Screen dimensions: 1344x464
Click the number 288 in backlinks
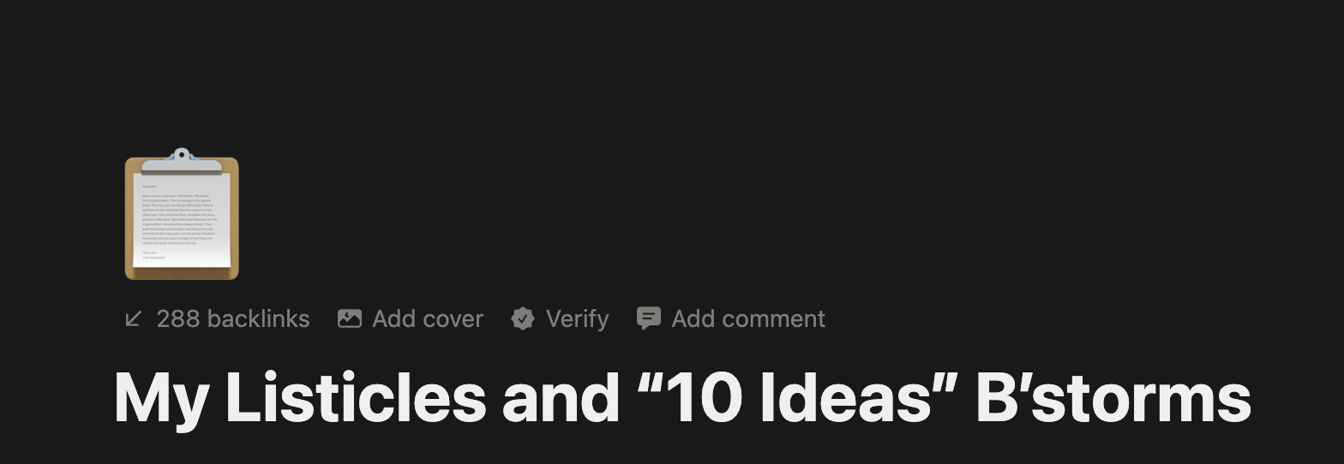tap(178, 319)
